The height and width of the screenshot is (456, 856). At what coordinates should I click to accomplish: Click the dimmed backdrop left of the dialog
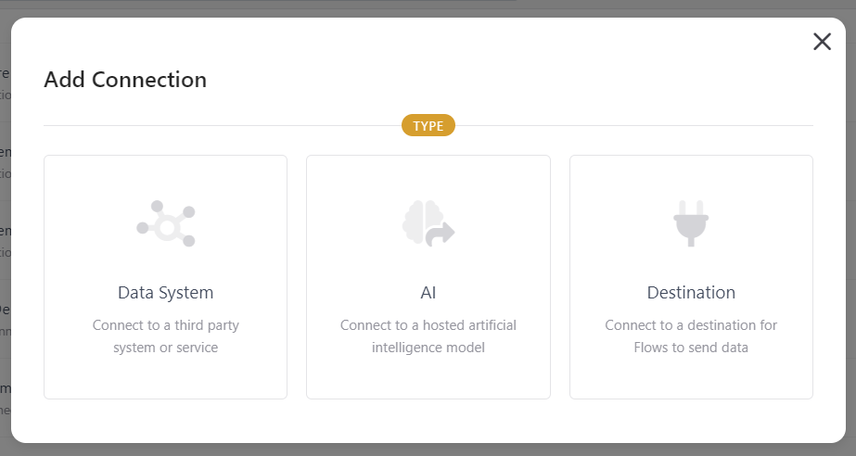tap(5, 229)
